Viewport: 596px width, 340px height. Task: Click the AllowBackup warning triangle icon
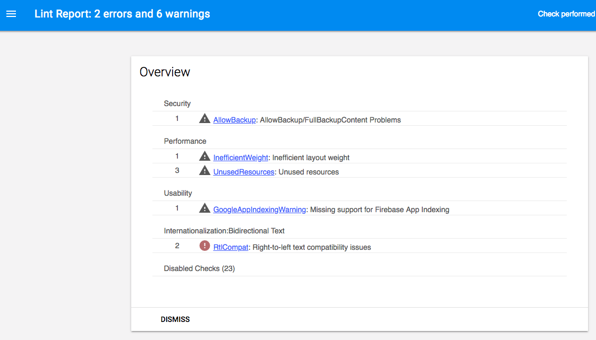(x=205, y=118)
